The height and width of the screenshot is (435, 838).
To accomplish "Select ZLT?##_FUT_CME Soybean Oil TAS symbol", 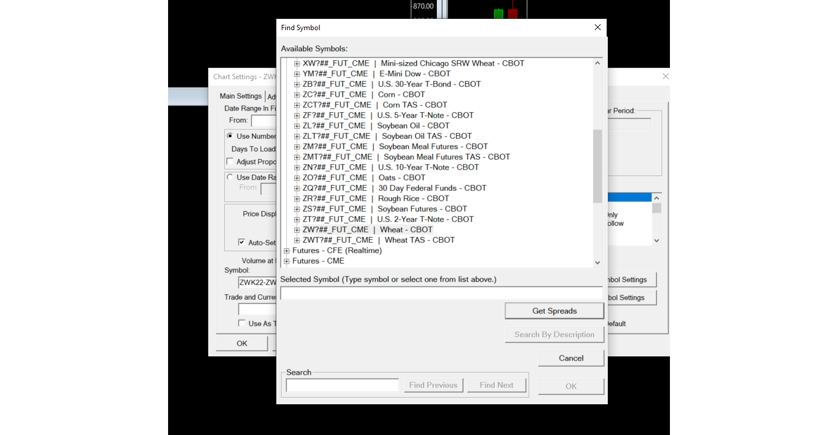I will point(387,136).
